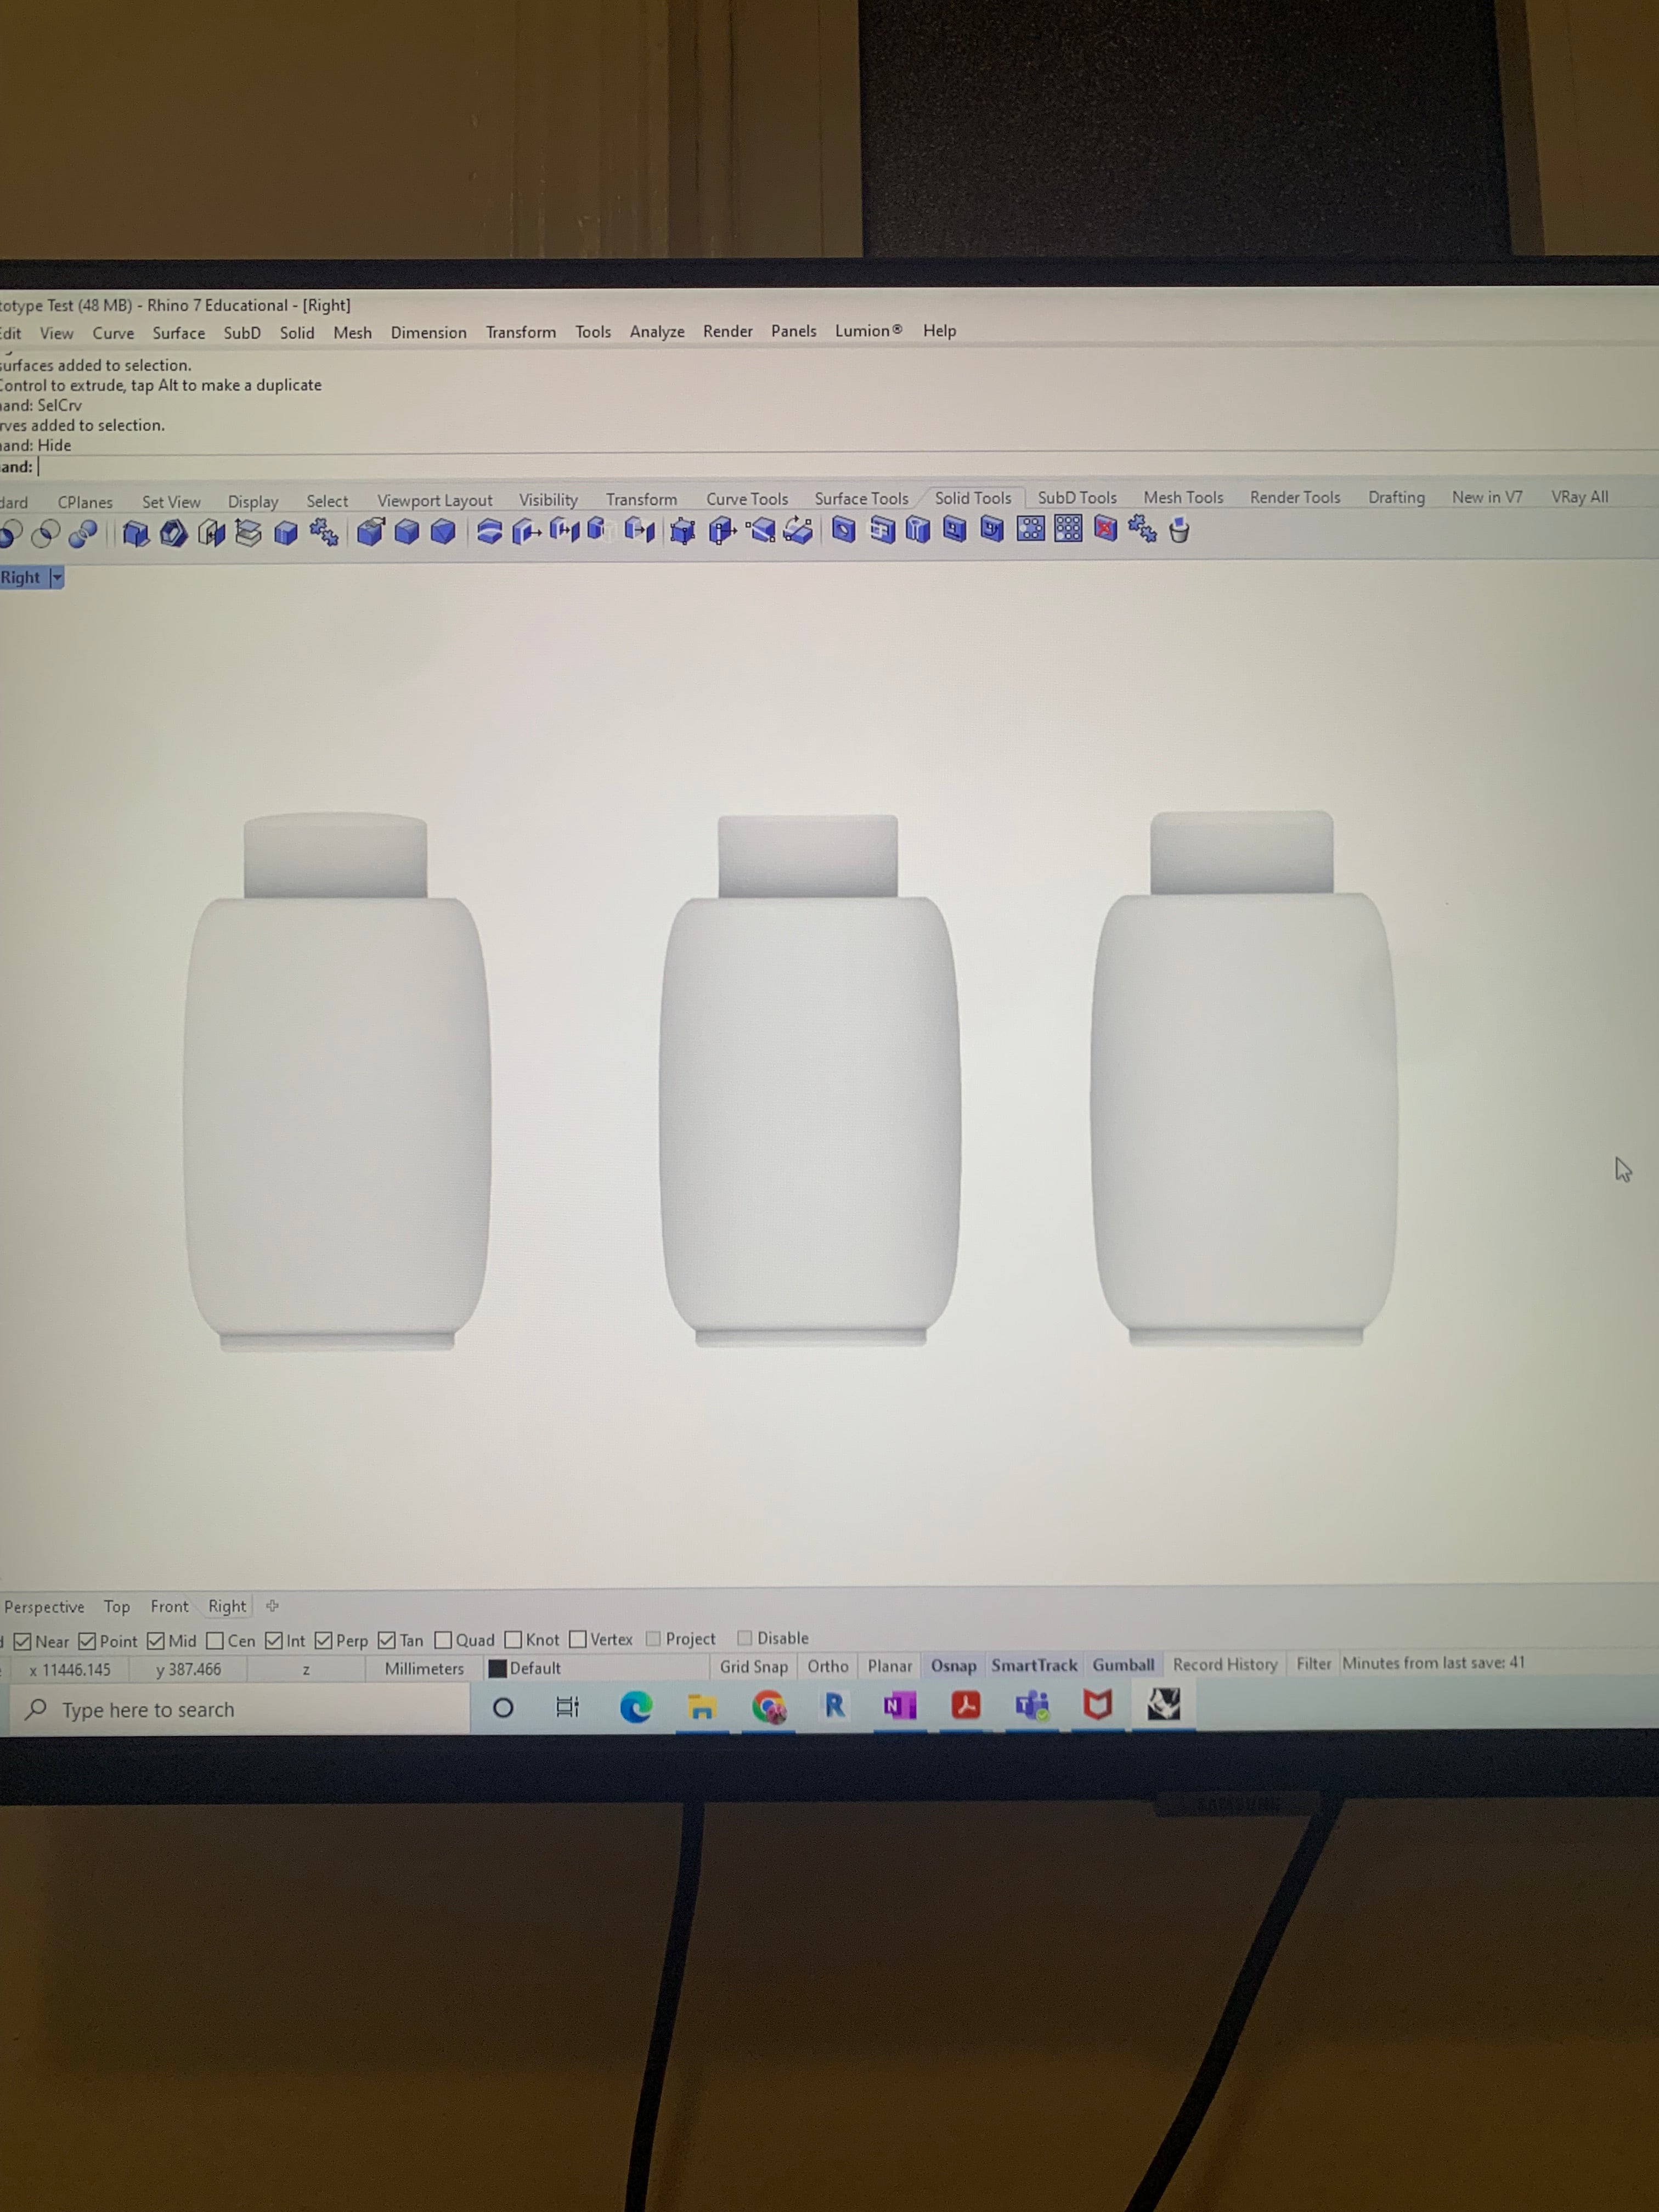
Task: Click the Default layer black color swatch
Action: [x=497, y=1668]
